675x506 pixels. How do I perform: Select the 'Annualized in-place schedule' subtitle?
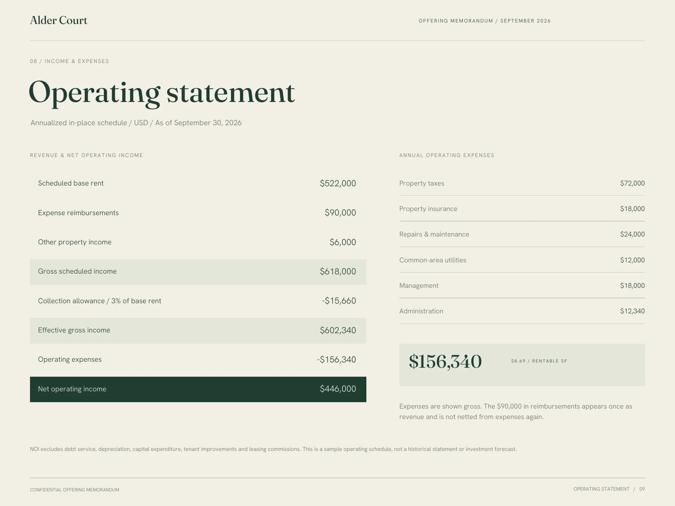(136, 123)
